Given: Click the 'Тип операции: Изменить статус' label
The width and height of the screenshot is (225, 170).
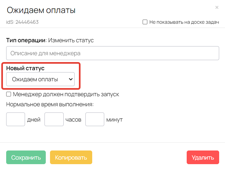Looking at the screenshot, I should (x=50, y=40).
